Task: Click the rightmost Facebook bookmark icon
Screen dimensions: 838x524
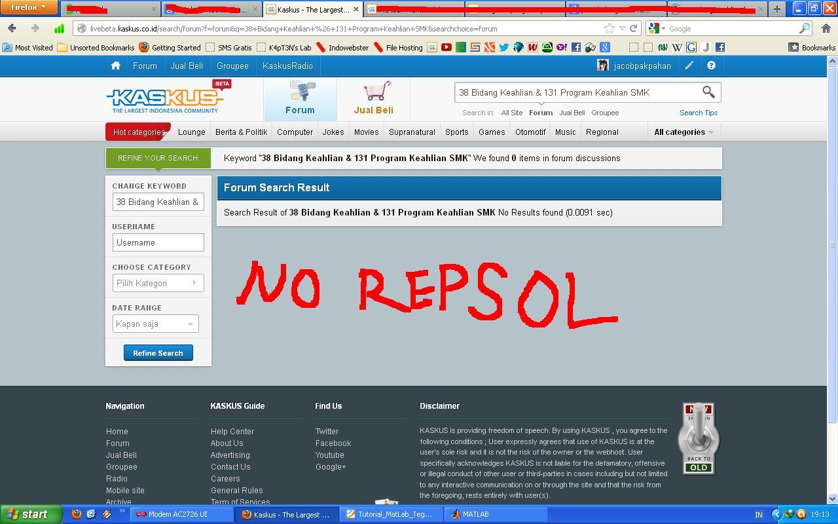Action: click(720, 47)
